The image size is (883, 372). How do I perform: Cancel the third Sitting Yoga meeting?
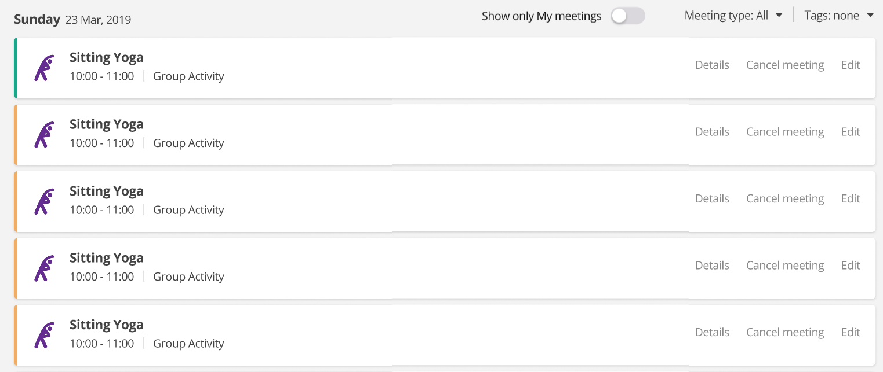coord(785,199)
